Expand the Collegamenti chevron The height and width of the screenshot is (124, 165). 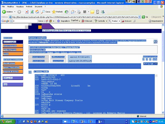tap(163, 16)
